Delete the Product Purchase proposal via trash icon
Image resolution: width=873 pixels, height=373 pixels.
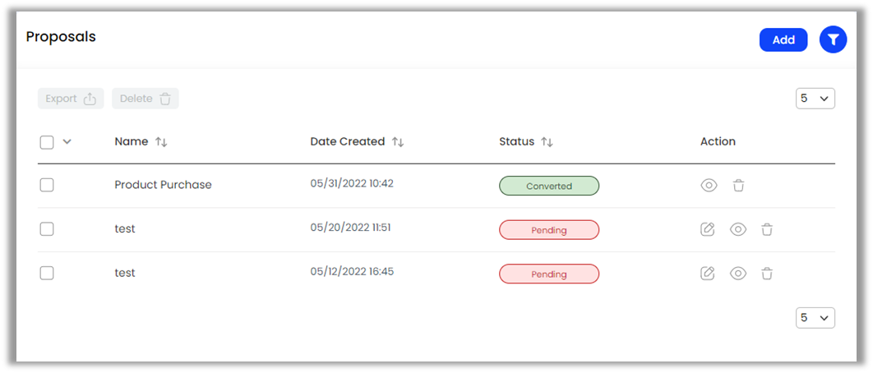(738, 186)
